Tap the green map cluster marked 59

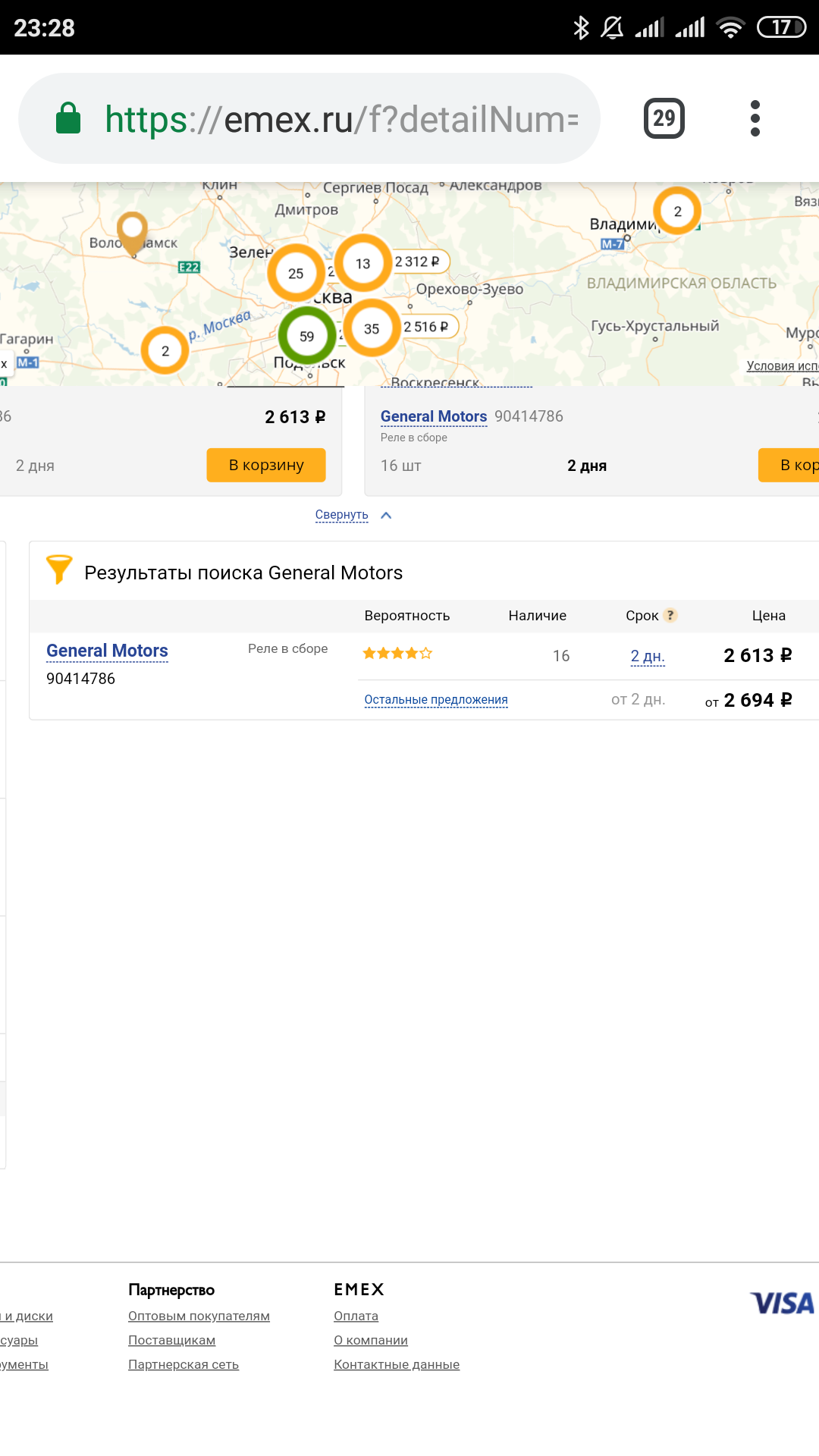pyautogui.click(x=306, y=336)
